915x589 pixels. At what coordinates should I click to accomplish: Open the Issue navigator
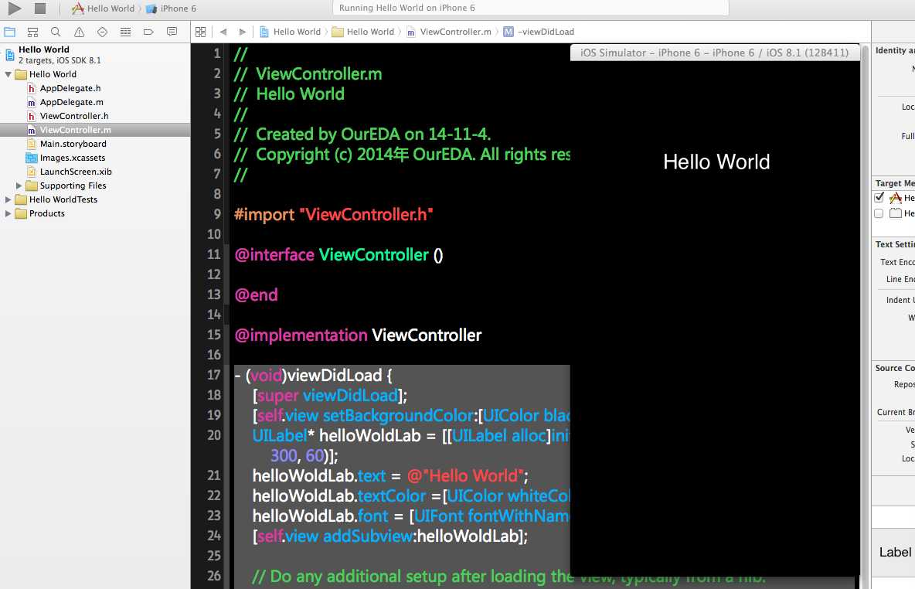click(79, 32)
